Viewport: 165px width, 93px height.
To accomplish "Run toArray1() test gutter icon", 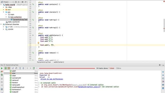I will 33,28.
